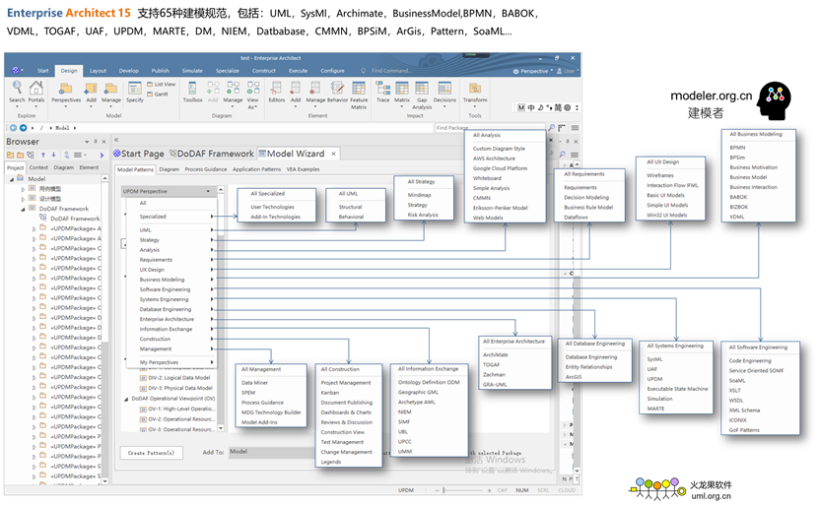Choose Mindmap in All Strategy list
Image resolution: width=819 pixels, height=506 pixels.
pyautogui.click(x=419, y=195)
